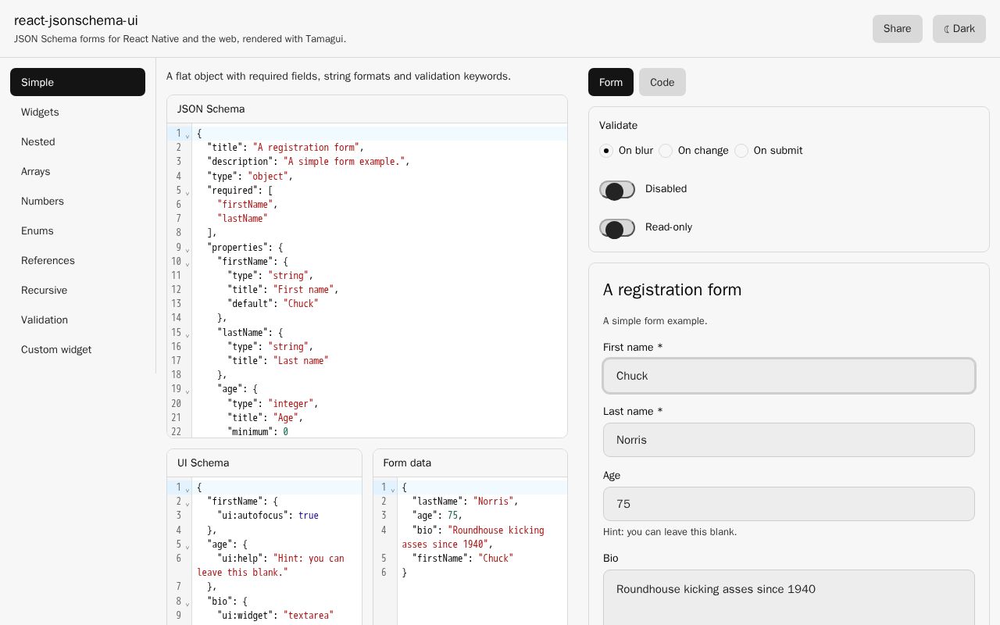
Task: Click the Age input field
Action: (789, 504)
